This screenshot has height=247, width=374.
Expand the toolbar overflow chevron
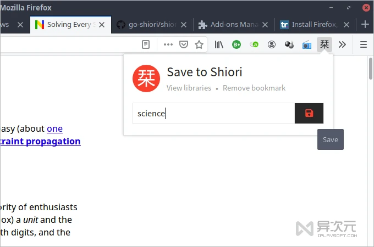[x=342, y=44]
